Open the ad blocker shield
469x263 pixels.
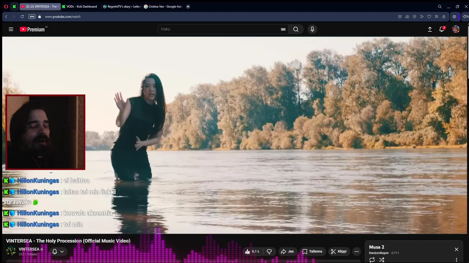click(414, 16)
